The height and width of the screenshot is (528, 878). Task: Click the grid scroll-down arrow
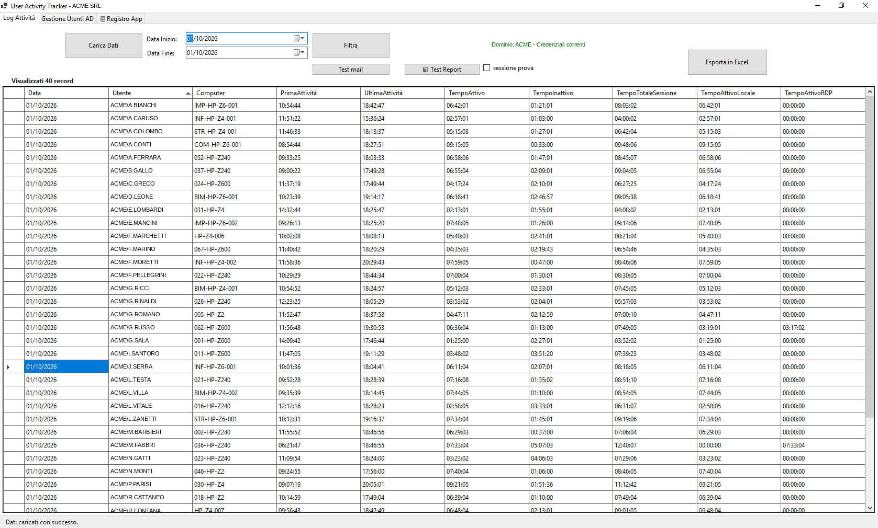(870, 508)
